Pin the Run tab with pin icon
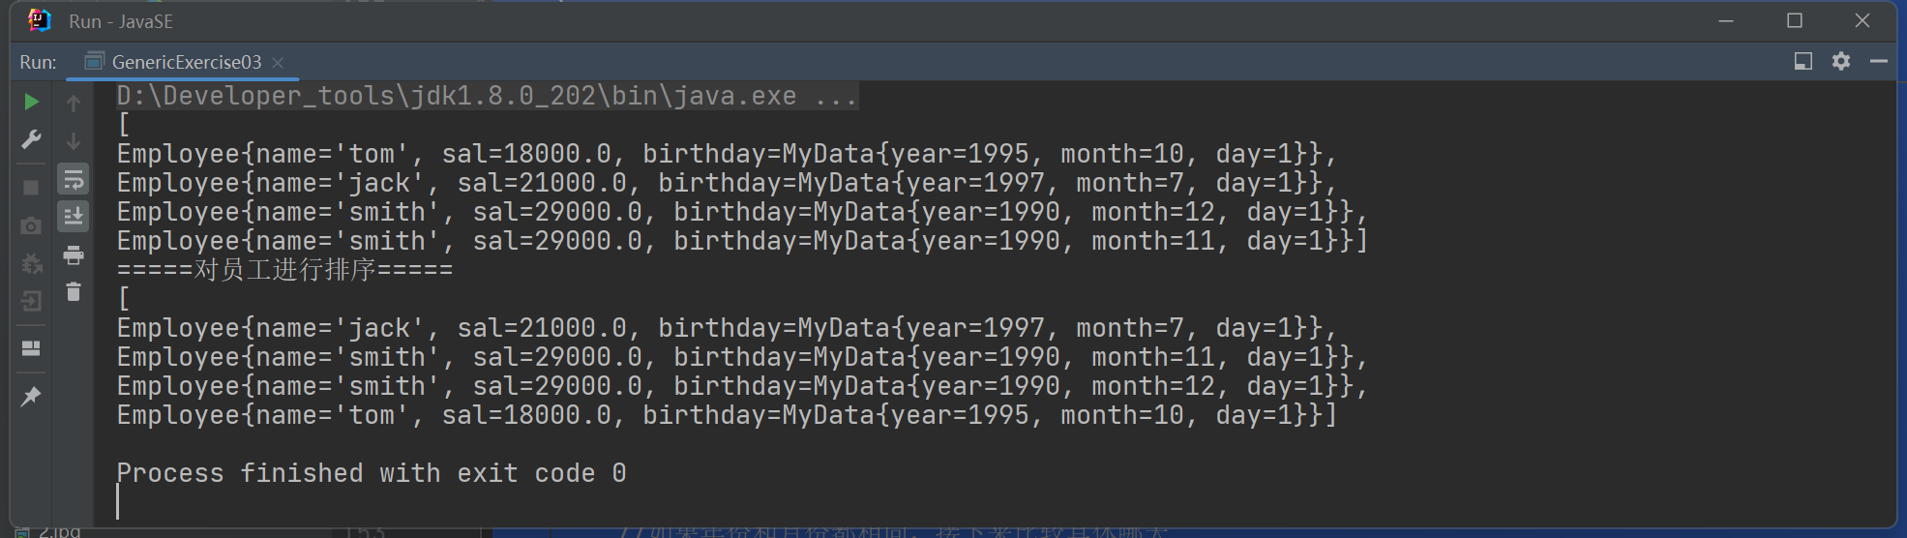1907x538 pixels. pyautogui.click(x=31, y=396)
